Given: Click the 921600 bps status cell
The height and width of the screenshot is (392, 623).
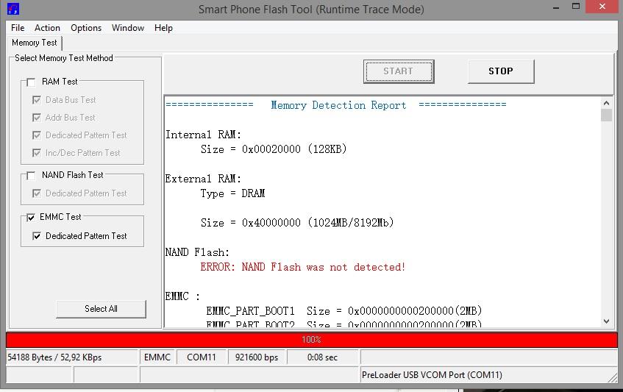Looking at the screenshot, I should (257, 357).
